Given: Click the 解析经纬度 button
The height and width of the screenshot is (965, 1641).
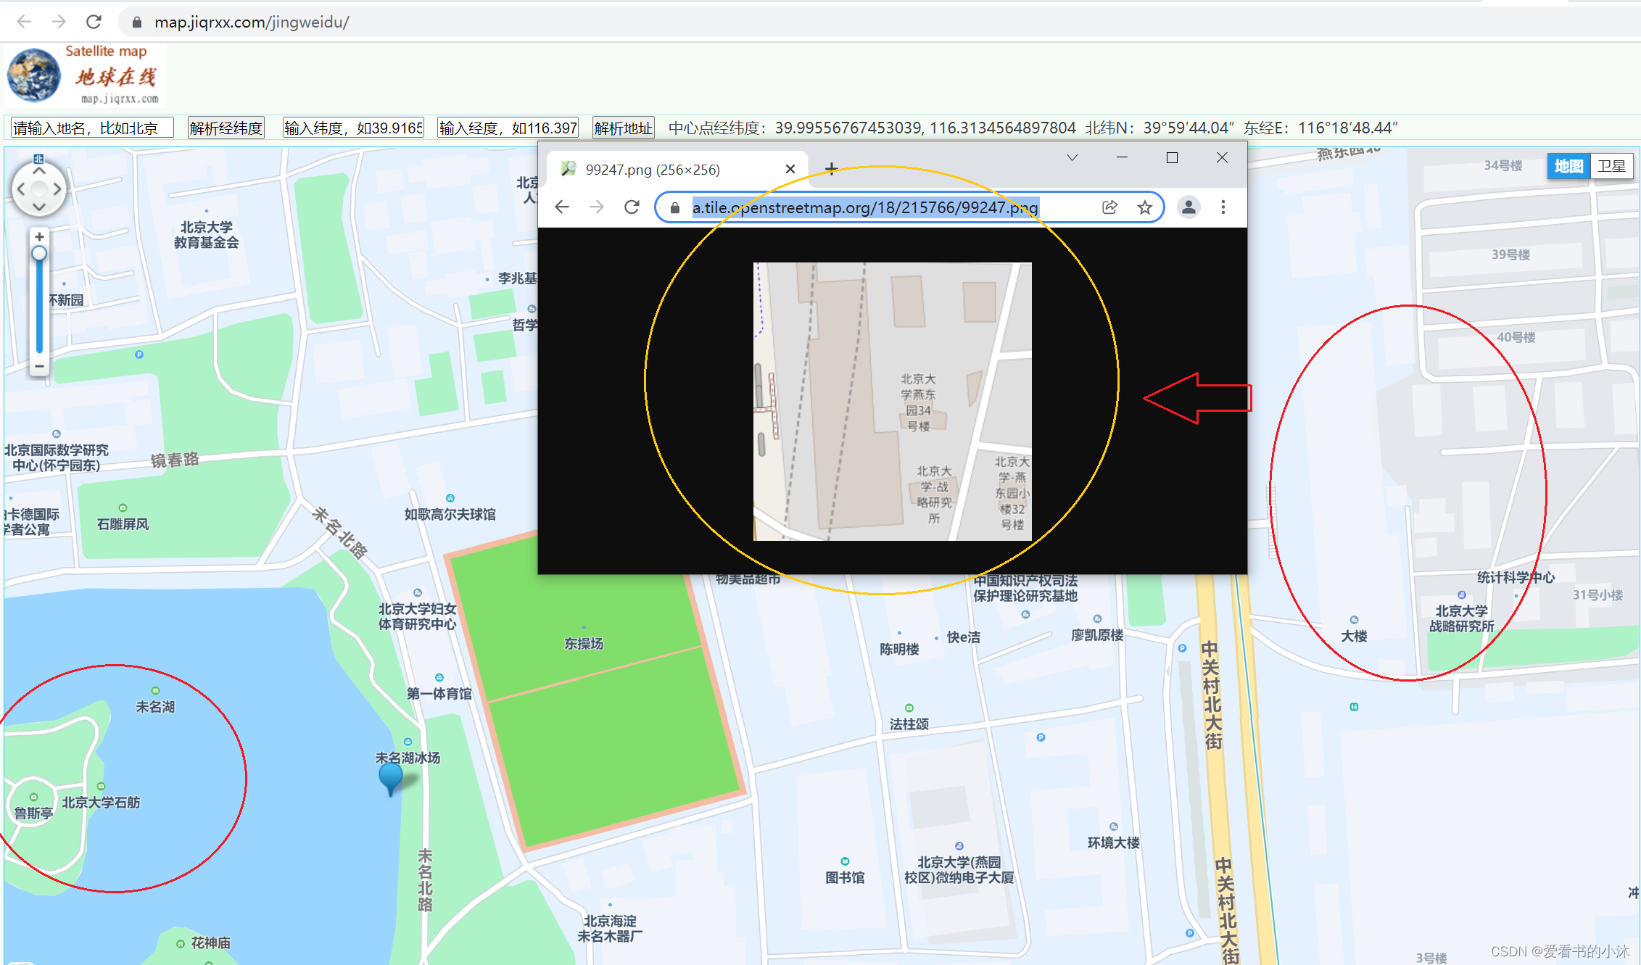Looking at the screenshot, I should [x=226, y=128].
